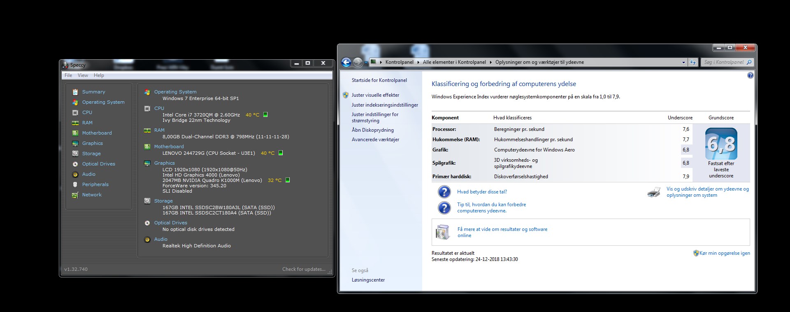Click Realtek High Definition Audio text

click(196, 246)
